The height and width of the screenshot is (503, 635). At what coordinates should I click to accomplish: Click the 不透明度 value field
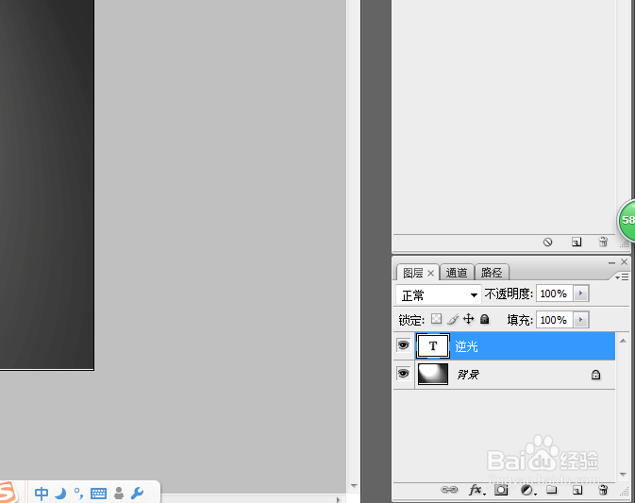(554, 293)
